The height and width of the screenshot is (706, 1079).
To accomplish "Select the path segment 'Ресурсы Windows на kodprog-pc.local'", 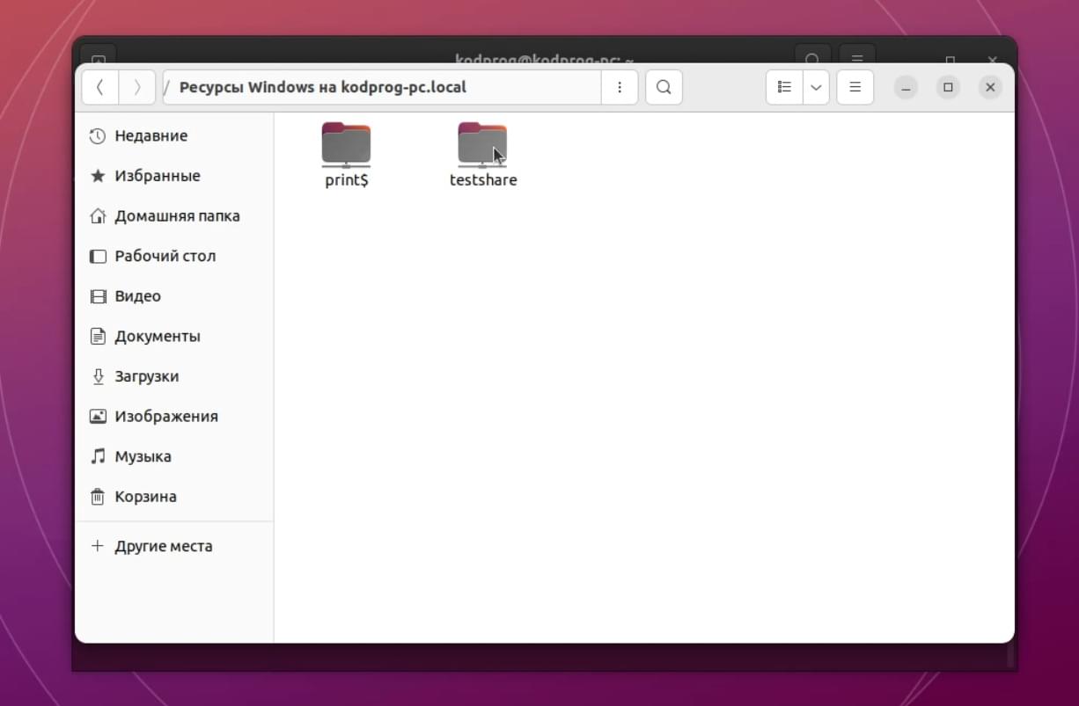I will point(323,87).
